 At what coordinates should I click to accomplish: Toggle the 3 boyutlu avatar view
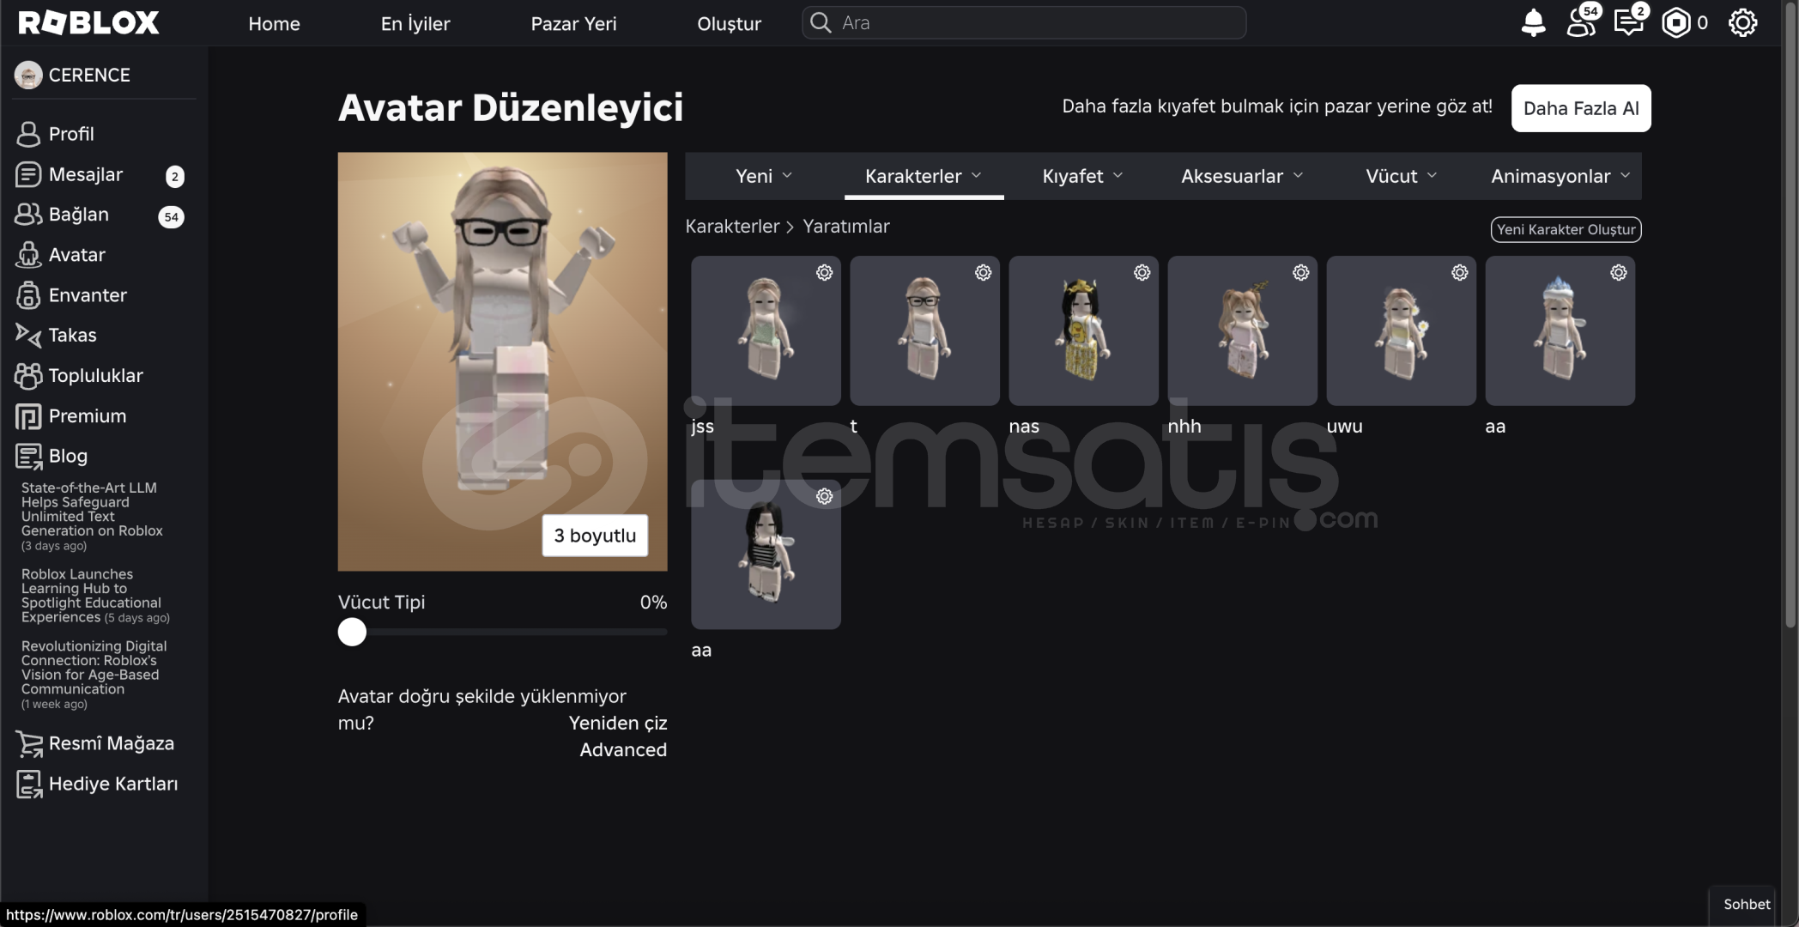click(595, 536)
